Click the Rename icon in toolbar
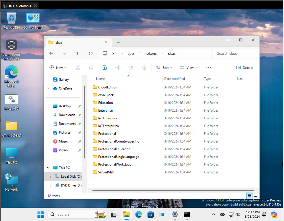The height and width of the screenshot is (221, 284). pyautogui.click(x=118, y=68)
